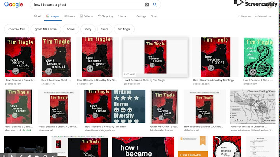280x157 pixels.
Task: Click 'How I Became a Ghost by Tim Tingle' diversityhorror title
Action: tap(106, 126)
